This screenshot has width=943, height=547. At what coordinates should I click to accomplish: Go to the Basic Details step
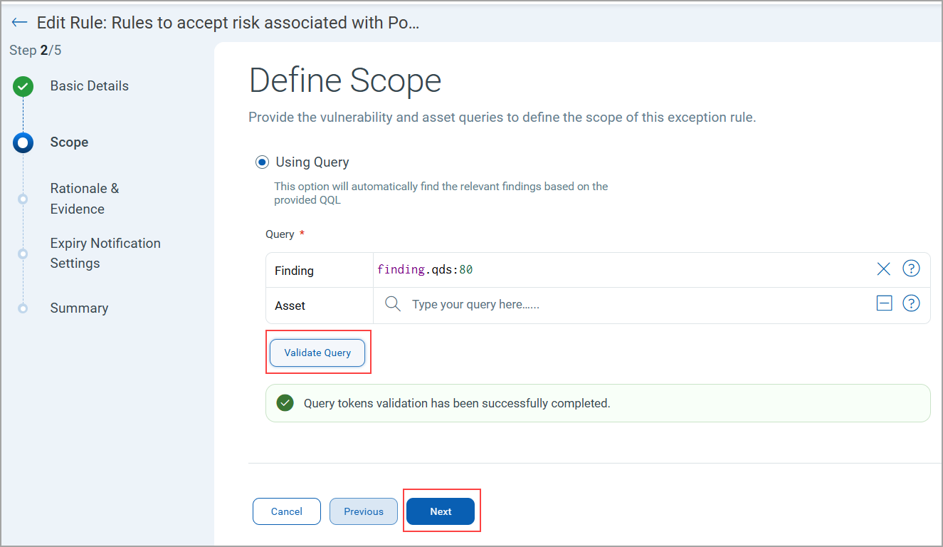(89, 86)
